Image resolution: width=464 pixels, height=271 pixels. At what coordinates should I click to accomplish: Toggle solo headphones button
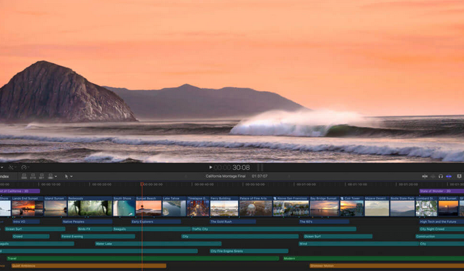coord(441,176)
